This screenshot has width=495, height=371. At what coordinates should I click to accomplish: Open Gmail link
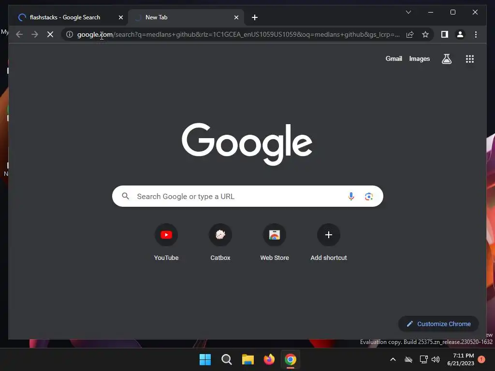[x=393, y=58]
